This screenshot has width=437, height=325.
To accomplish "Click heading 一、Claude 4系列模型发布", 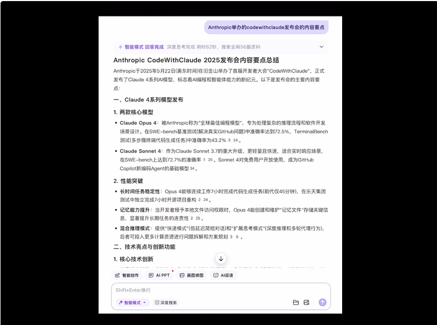I will pos(148,100).
